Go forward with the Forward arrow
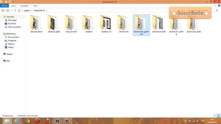This screenshot has height=124, width=221. [8, 10]
